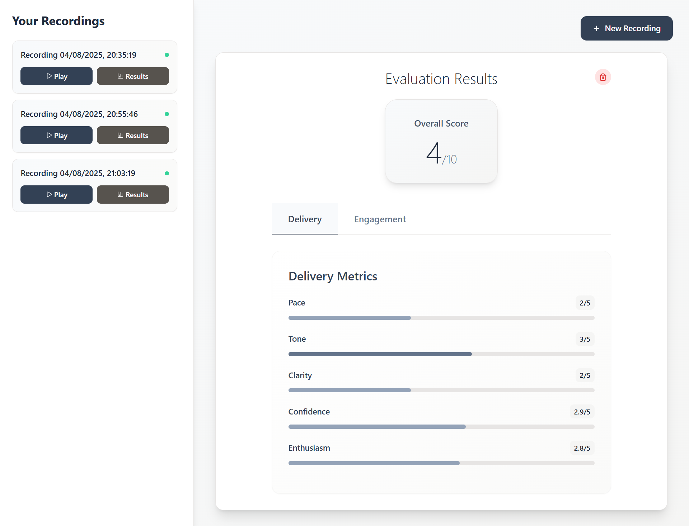689x526 pixels.
Task: Click green status dot on 20:55:46 recording
Action: [x=167, y=114]
